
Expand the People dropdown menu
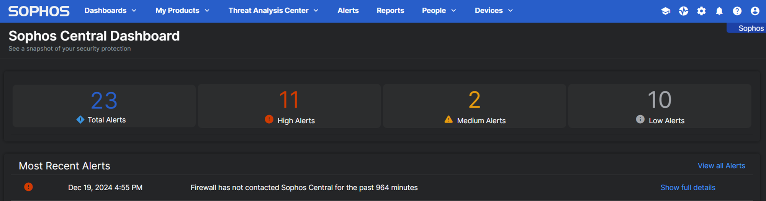pyautogui.click(x=439, y=11)
